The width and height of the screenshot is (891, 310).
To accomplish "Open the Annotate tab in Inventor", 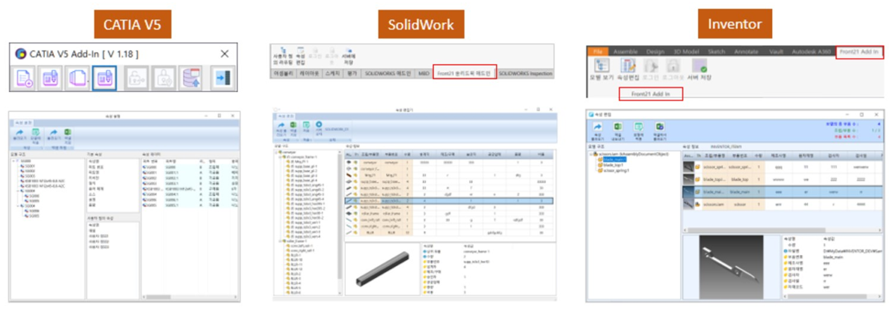I will pos(747,51).
